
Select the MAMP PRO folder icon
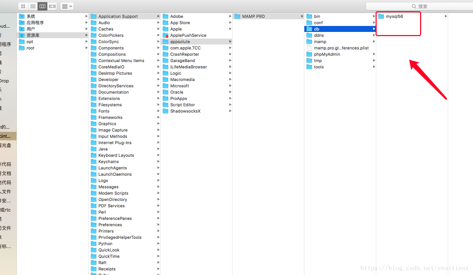click(237, 16)
